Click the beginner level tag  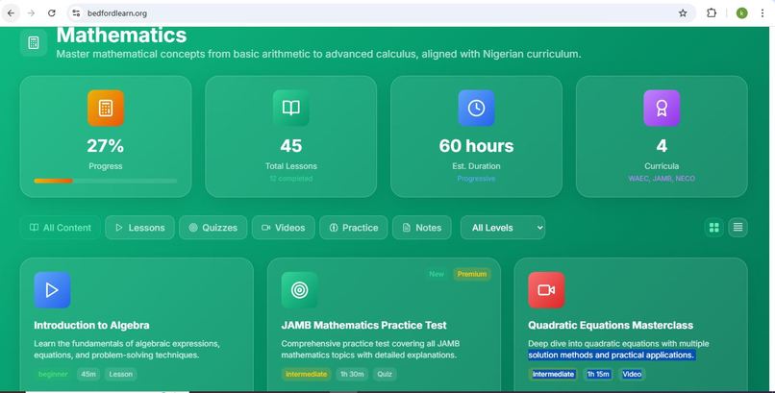pyautogui.click(x=53, y=374)
